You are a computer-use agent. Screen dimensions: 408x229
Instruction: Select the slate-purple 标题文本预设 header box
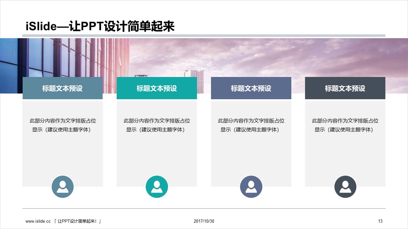(x=251, y=88)
